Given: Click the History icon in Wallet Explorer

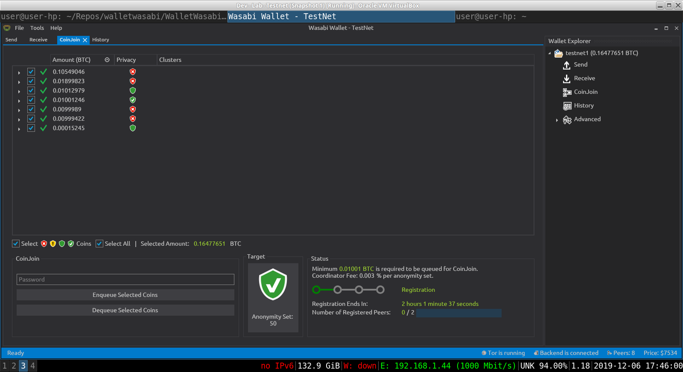Looking at the screenshot, I should click(567, 106).
